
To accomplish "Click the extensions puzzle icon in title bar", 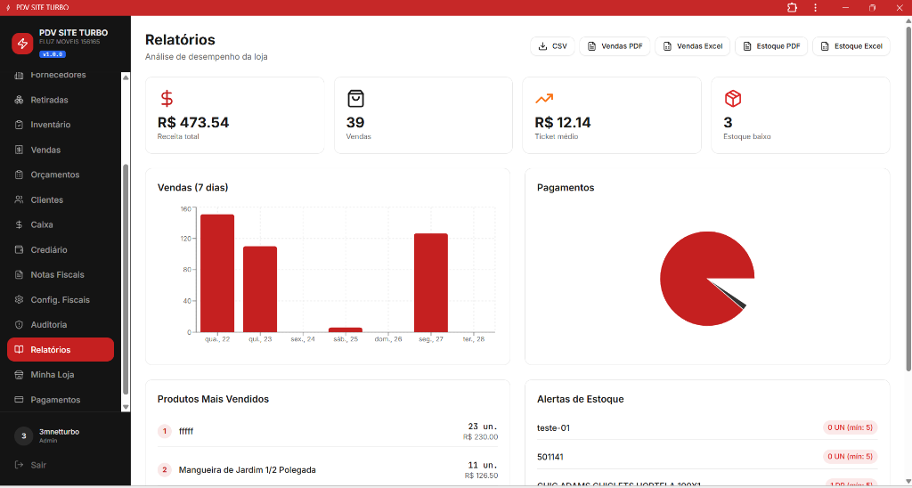I will [792, 7].
